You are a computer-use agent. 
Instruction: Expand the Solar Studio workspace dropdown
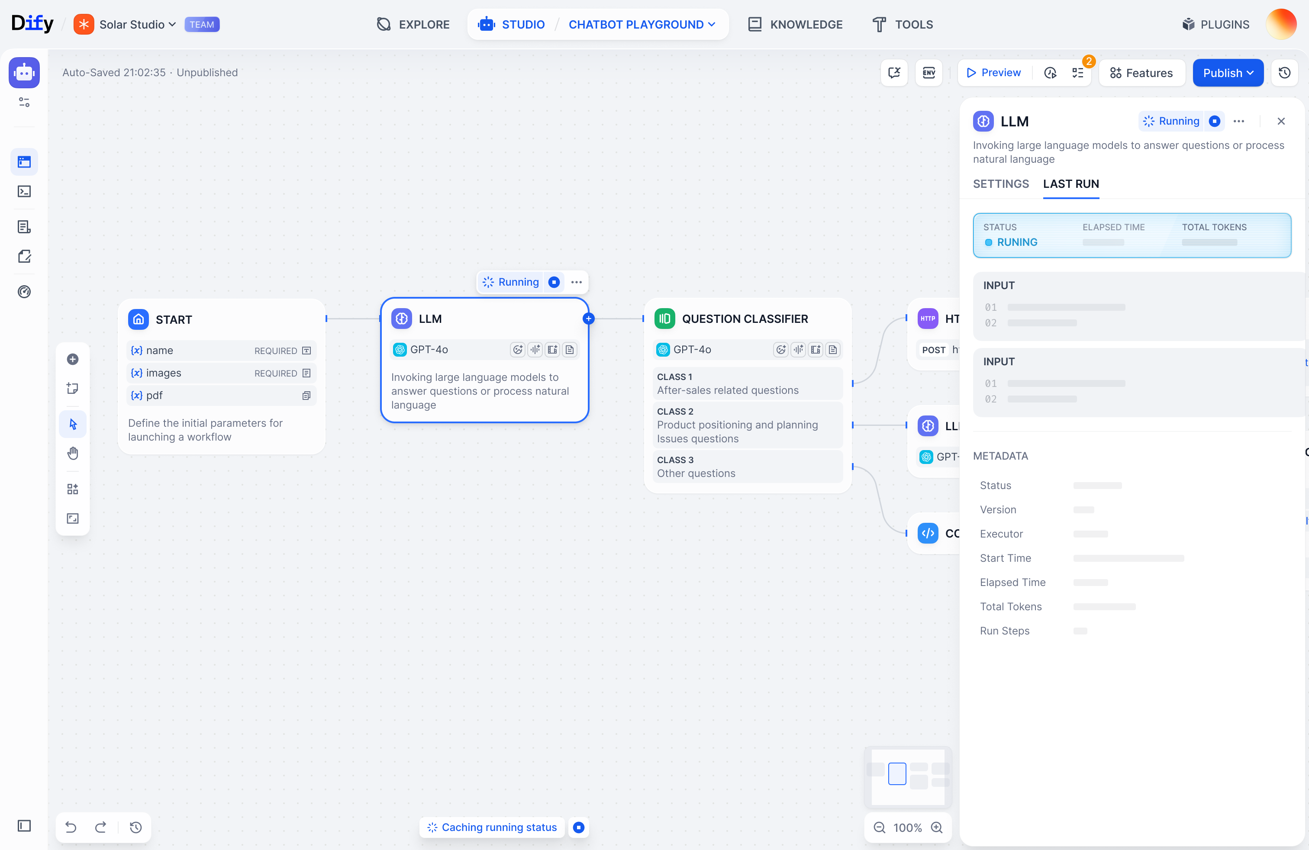tap(138, 24)
